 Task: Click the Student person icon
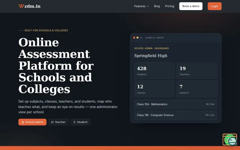coord(74,122)
